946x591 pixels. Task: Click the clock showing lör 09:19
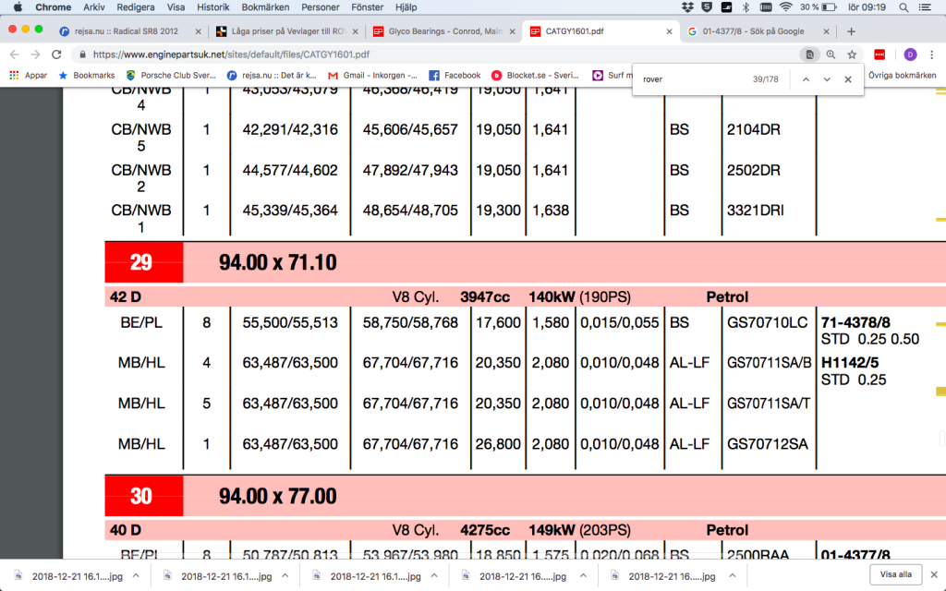click(x=867, y=7)
